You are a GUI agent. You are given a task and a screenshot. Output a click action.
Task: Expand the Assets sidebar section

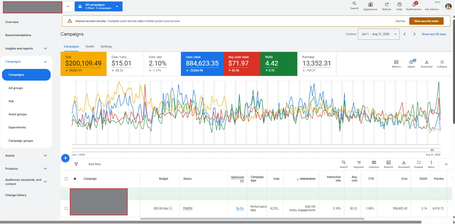(x=45, y=155)
